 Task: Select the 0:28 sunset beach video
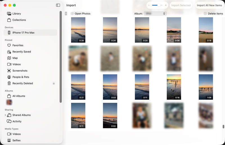click(x=78, y=30)
